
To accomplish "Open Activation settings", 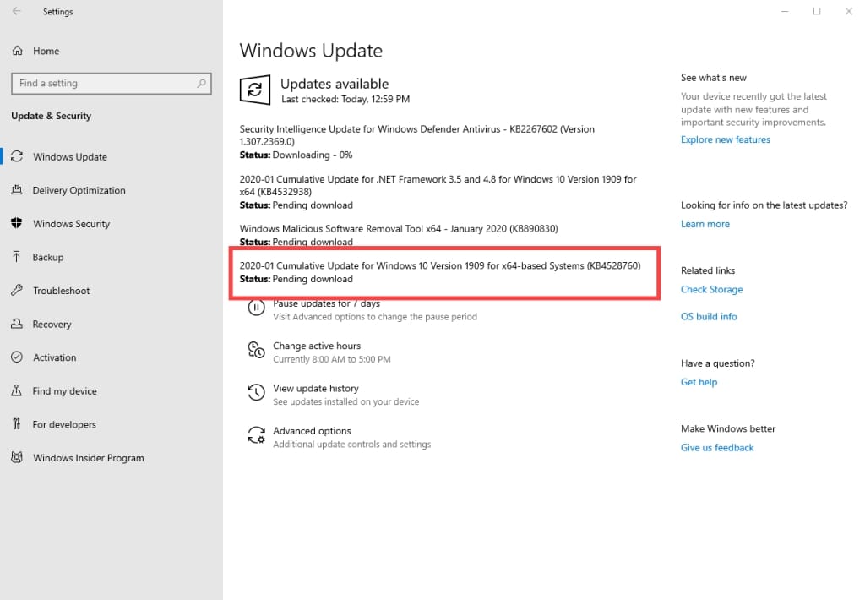I will pyautogui.click(x=54, y=357).
